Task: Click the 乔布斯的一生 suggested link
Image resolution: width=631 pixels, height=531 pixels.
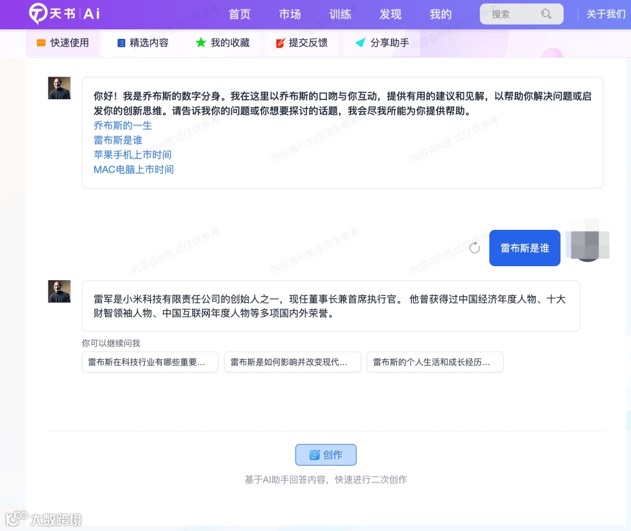Action: coord(123,126)
